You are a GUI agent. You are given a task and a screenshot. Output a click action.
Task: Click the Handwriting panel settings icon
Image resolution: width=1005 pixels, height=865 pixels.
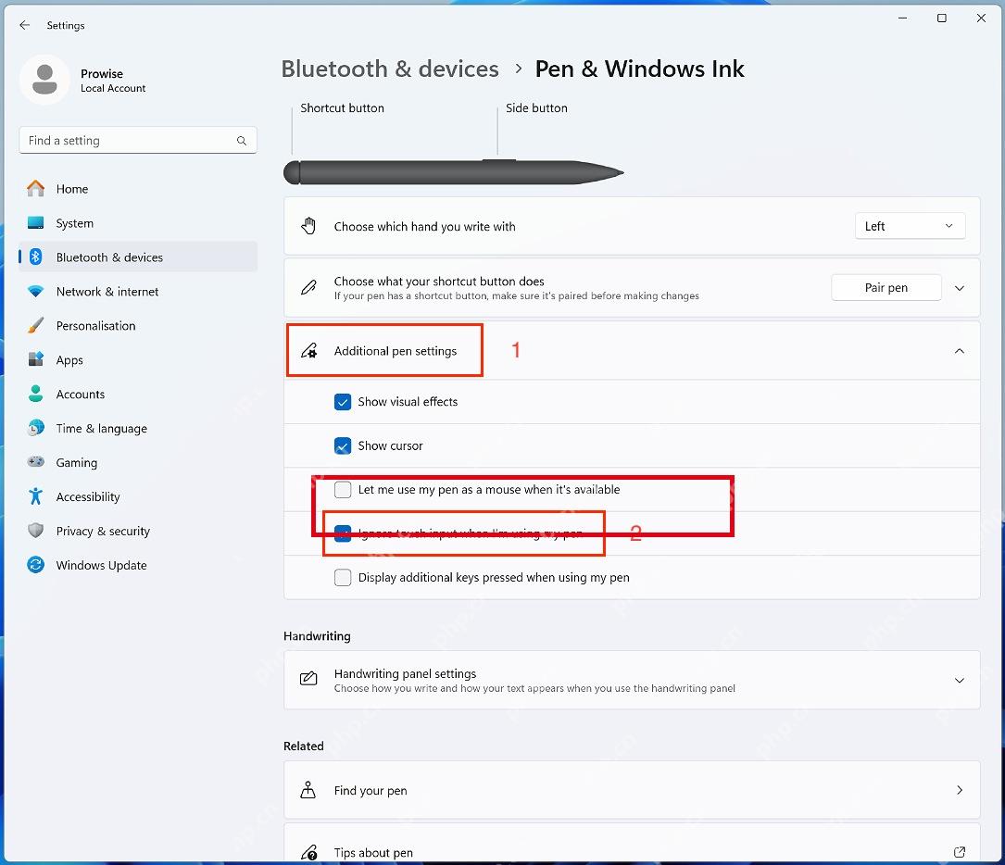tap(309, 679)
